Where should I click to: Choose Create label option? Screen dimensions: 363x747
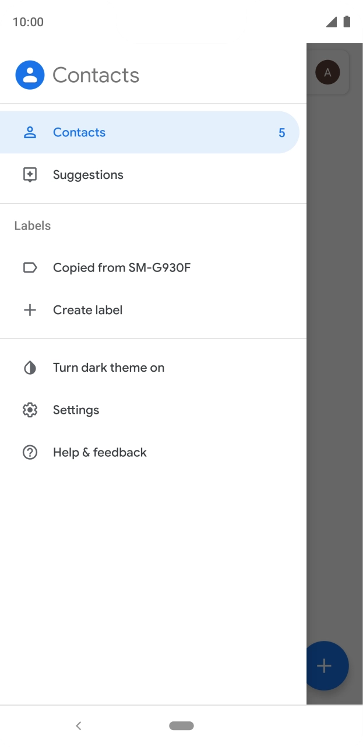pyautogui.click(x=87, y=310)
